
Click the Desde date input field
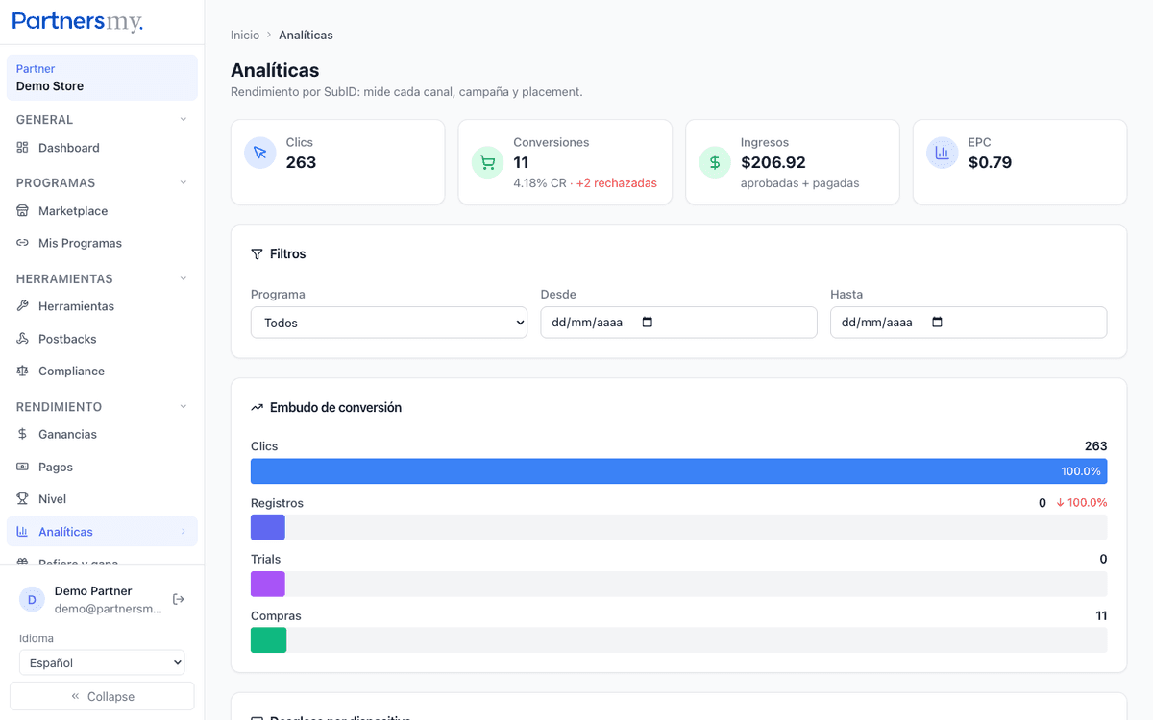coord(678,323)
